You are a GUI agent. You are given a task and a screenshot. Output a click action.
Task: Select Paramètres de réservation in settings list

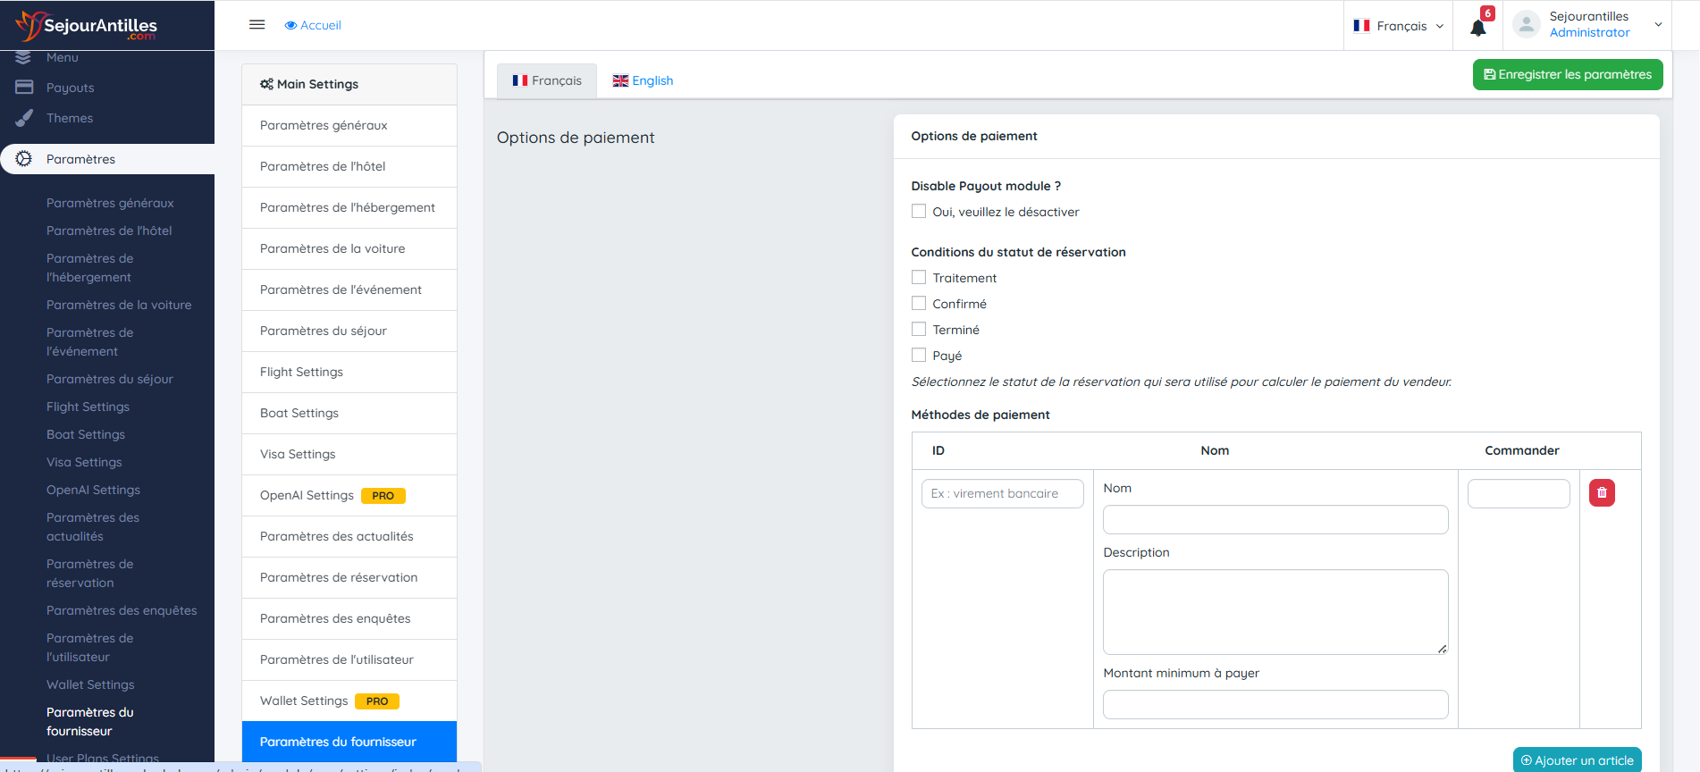[x=339, y=577]
